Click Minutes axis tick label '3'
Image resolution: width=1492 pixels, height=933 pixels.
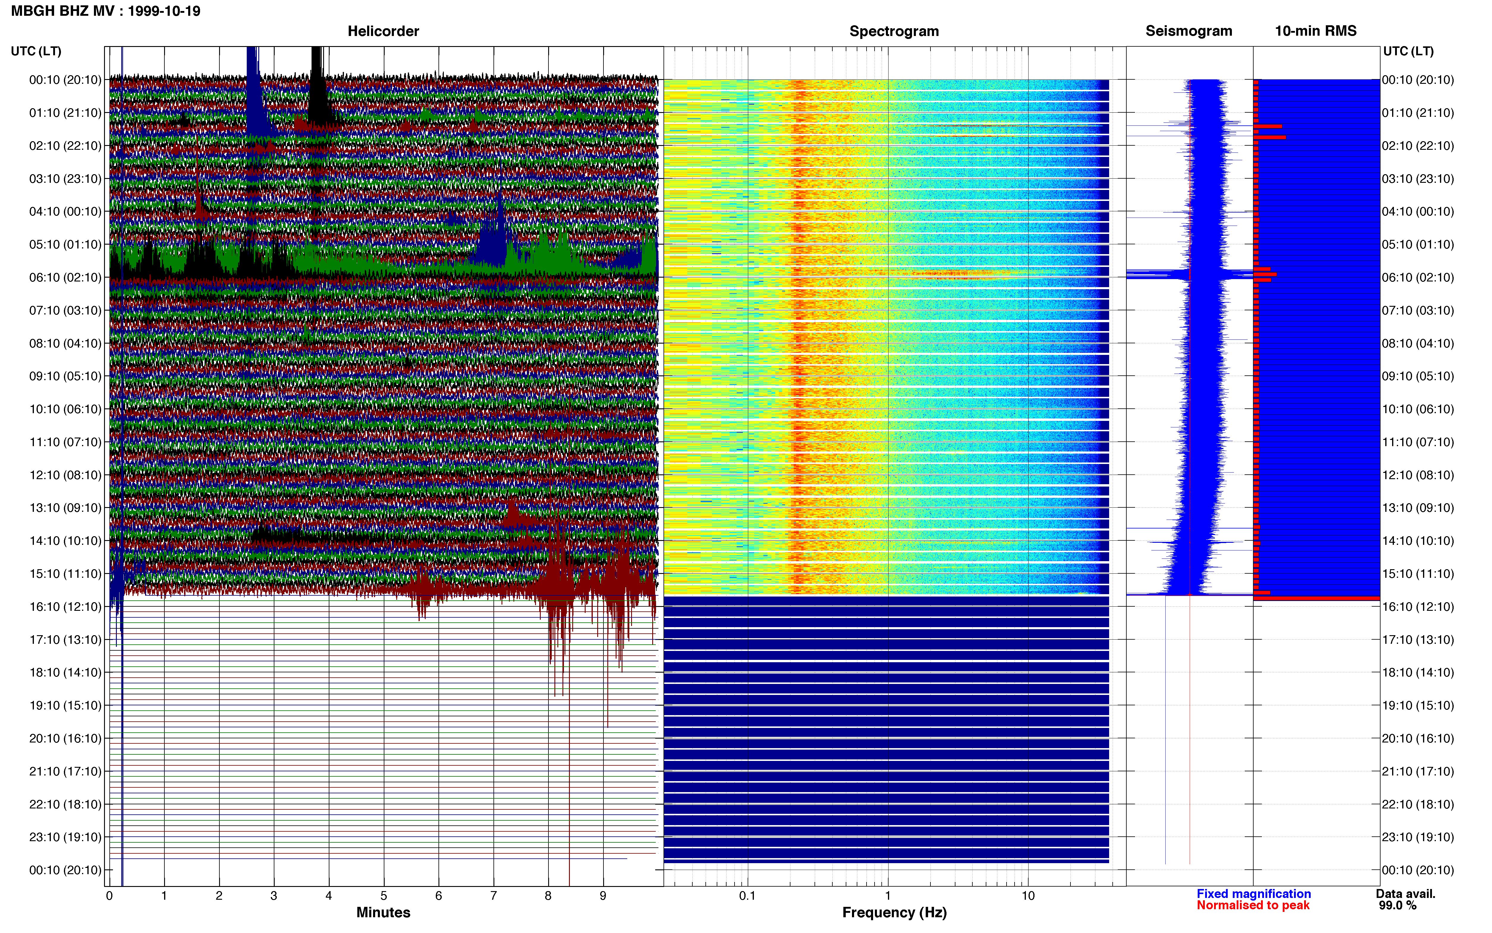(274, 896)
